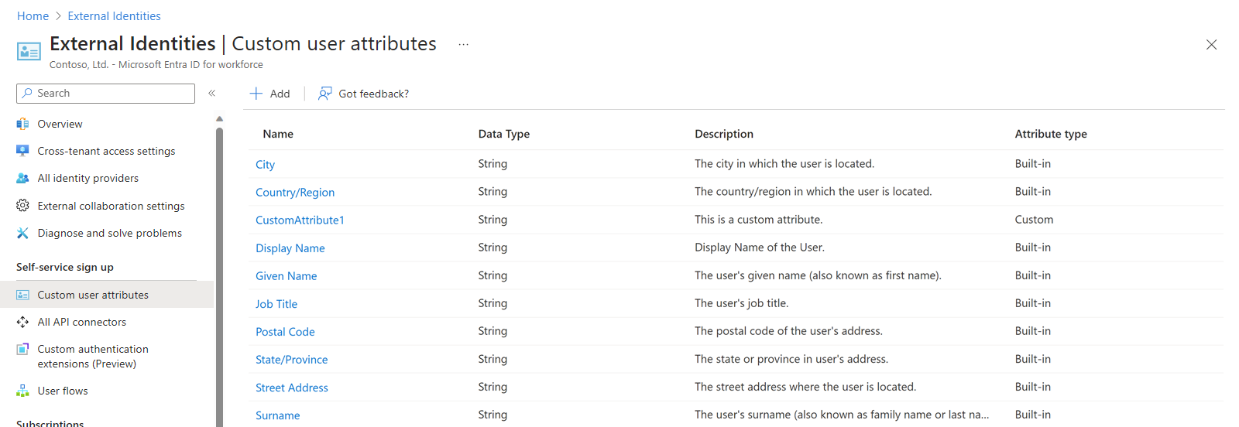Click the plus Add button
This screenshot has width=1239, height=427.
tap(269, 94)
